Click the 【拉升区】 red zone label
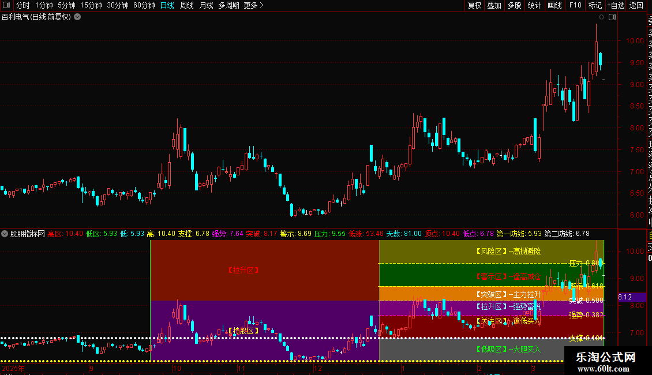Screen dimensions: 652x375 click(243, 270)
